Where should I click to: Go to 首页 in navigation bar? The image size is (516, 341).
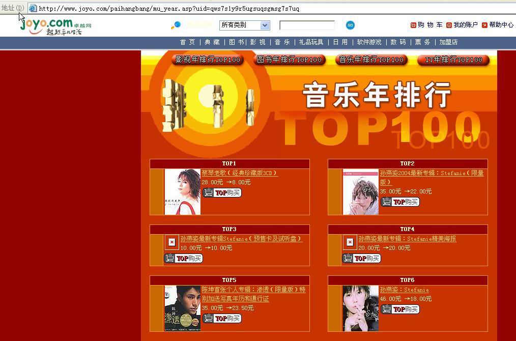(x=188, y=42)
